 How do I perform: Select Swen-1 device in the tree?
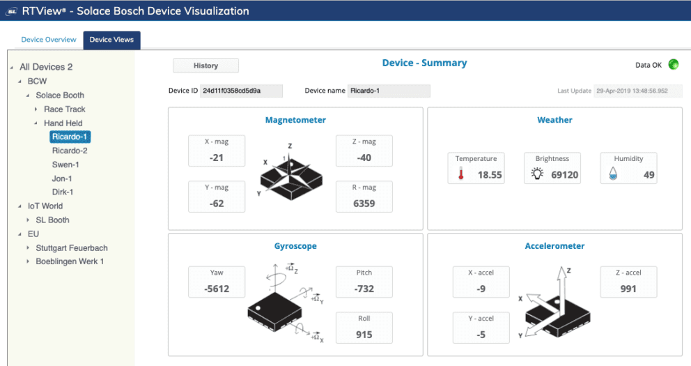coord(65,165)
